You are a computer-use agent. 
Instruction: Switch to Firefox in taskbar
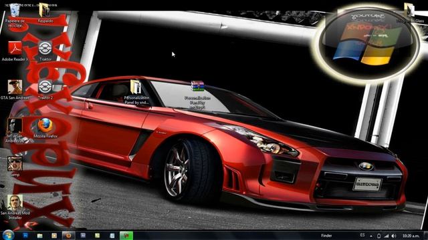click(68, 235)
